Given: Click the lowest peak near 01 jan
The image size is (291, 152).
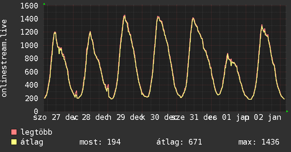Looking at the screenshot, I should point(227,54).
